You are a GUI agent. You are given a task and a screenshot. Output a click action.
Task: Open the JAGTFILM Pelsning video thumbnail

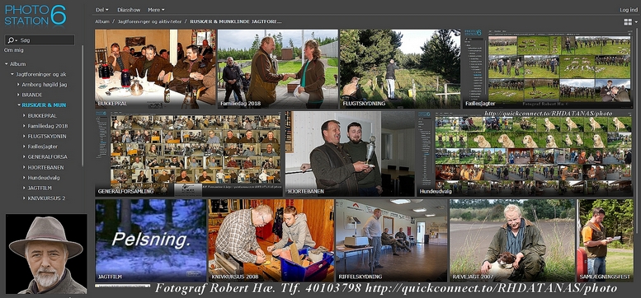tap(151, 240)
